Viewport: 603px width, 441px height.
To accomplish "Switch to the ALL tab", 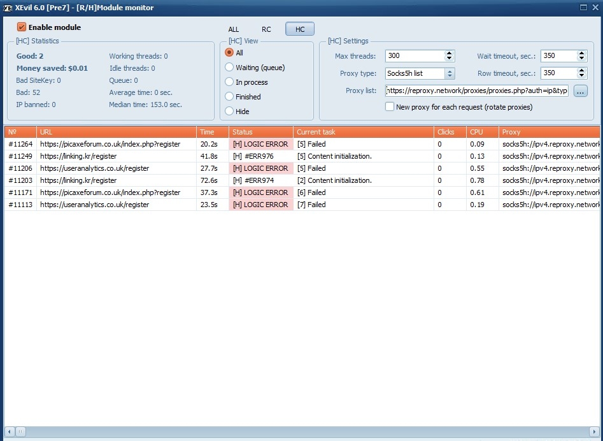I will tap(234, 29).
